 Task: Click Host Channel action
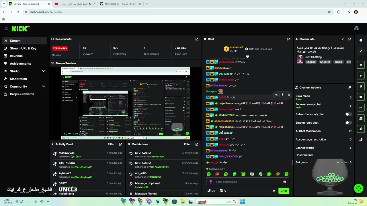tap(304, 155)
